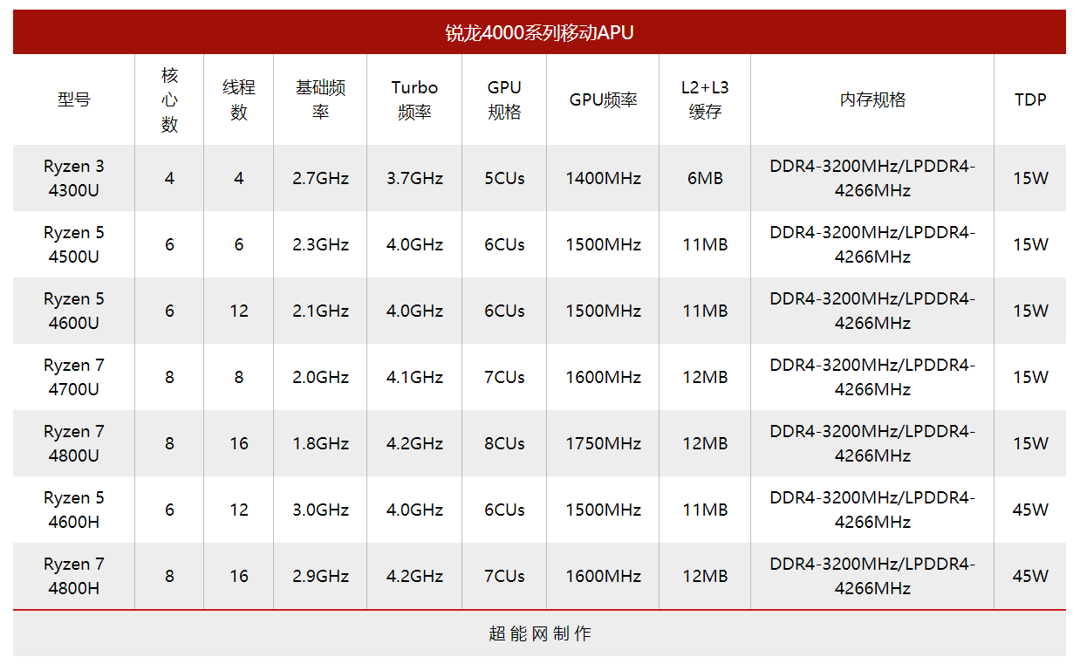Viewport: 1080px width, 664px height.
Task: Click the 7CUs cell in the 4800H row
Action: pos(504,576)
